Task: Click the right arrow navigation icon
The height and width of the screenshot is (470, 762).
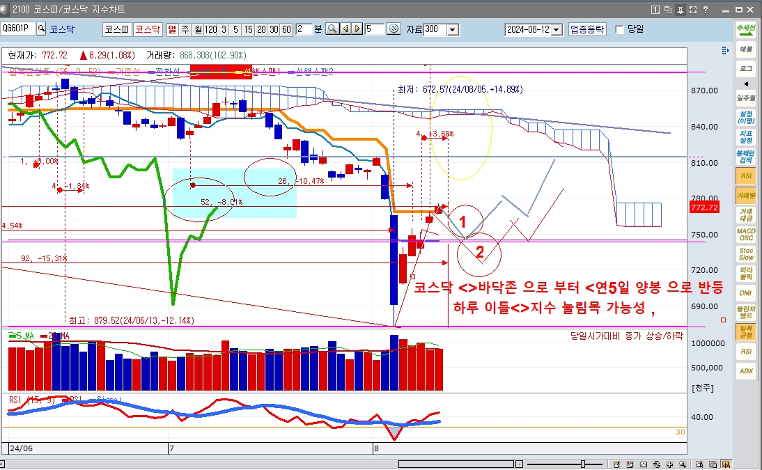Action: [357, 29]
